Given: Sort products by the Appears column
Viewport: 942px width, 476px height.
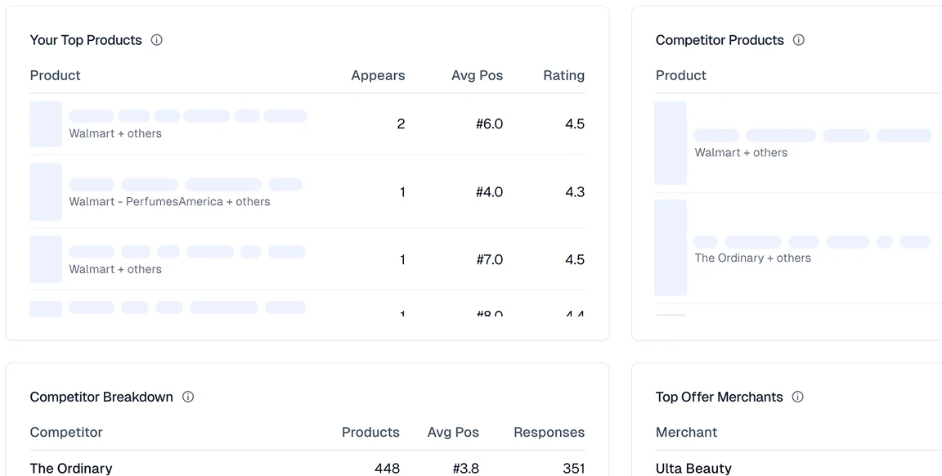Looking at the screenshot, I should (378, 75).
